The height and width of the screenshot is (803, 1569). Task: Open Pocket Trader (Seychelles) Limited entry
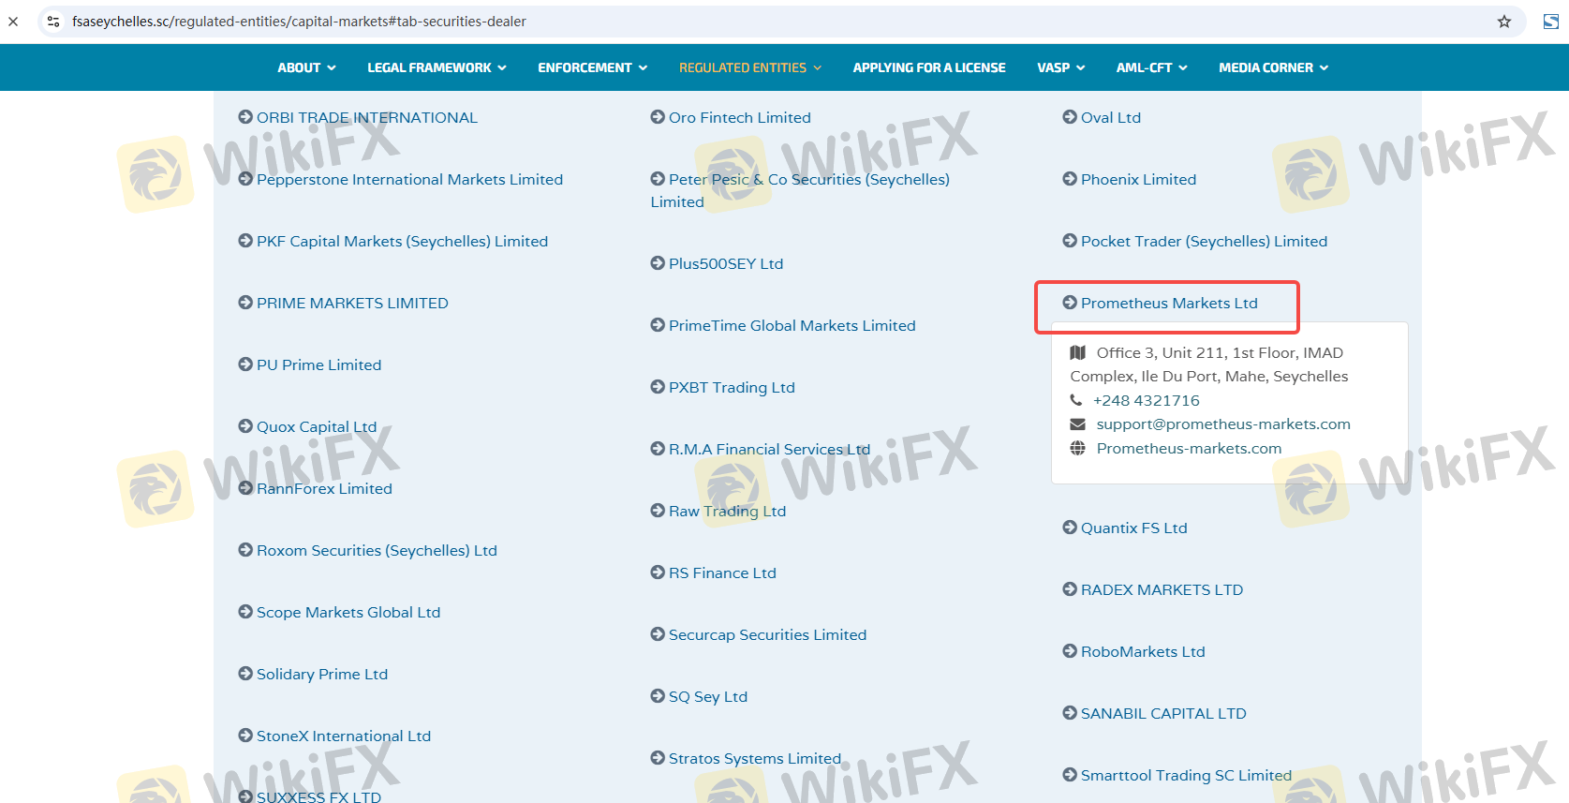[1204, 241]
